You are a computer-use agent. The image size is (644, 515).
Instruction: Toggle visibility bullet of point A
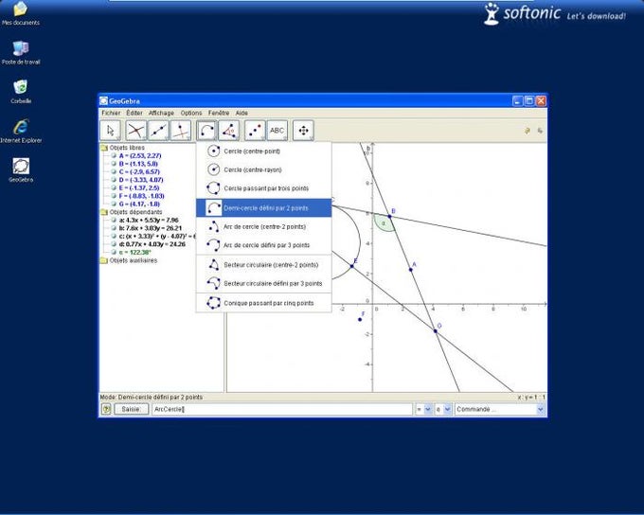[x=114, y=155]
